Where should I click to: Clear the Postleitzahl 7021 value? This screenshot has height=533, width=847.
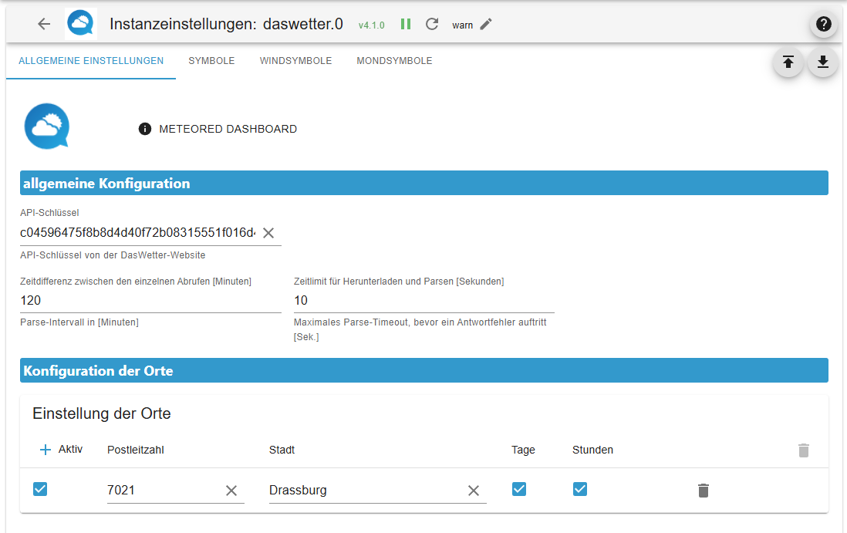[231, 491]
